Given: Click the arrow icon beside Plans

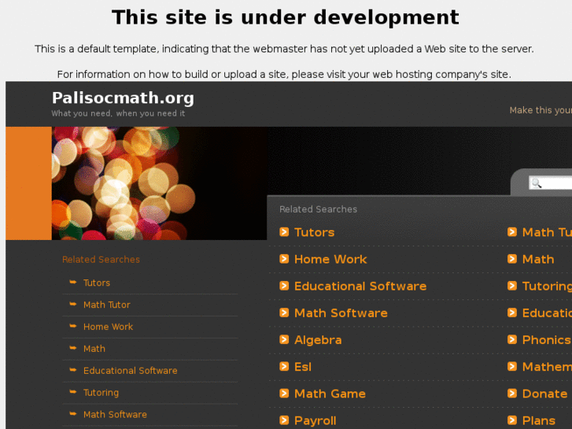Looking at the screenshot, I should pos(512,420).
